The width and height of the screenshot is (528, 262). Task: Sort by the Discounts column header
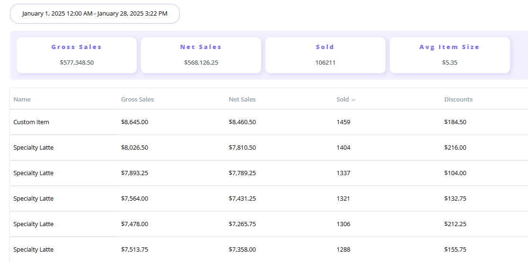pyautogui.click(x=458, y=100)
